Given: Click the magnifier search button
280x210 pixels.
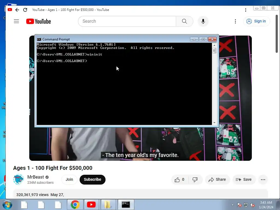Looking at the screenshot, I should (185, 21).
